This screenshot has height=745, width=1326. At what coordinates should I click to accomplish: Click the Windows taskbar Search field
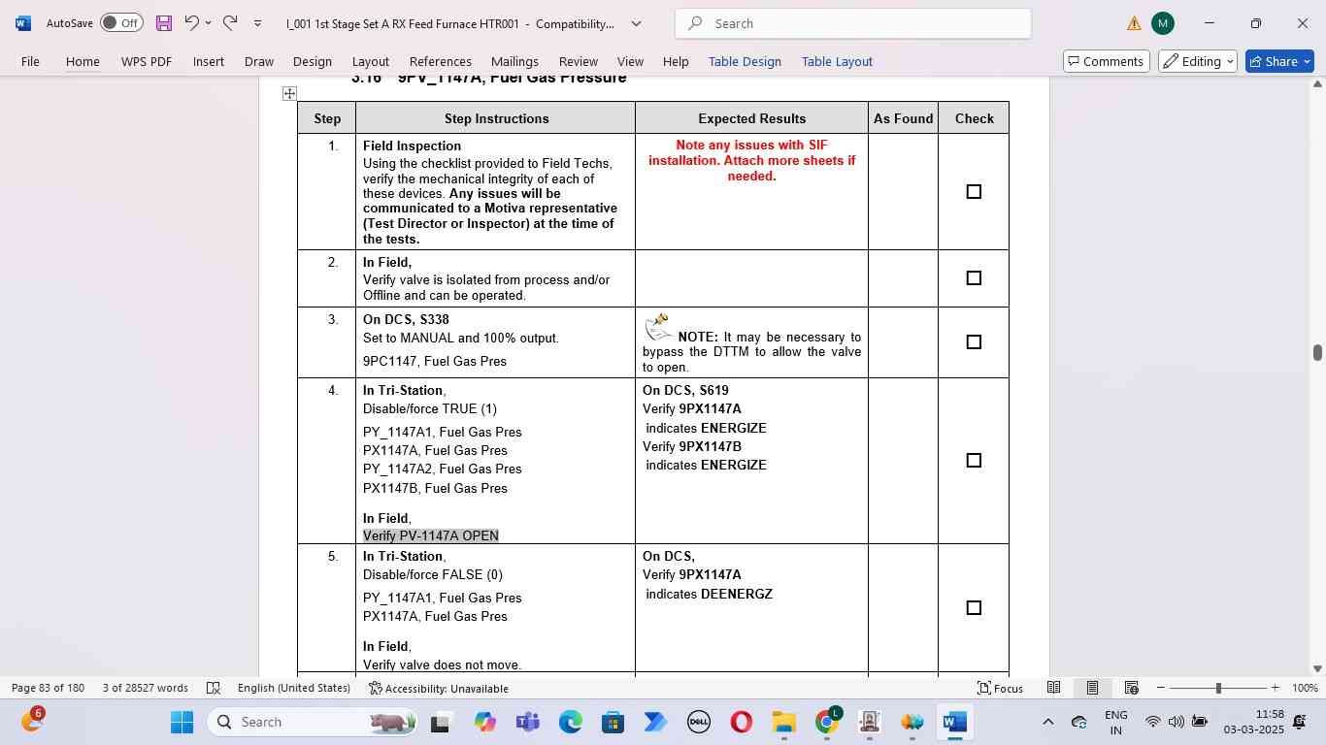pos(315,722)
